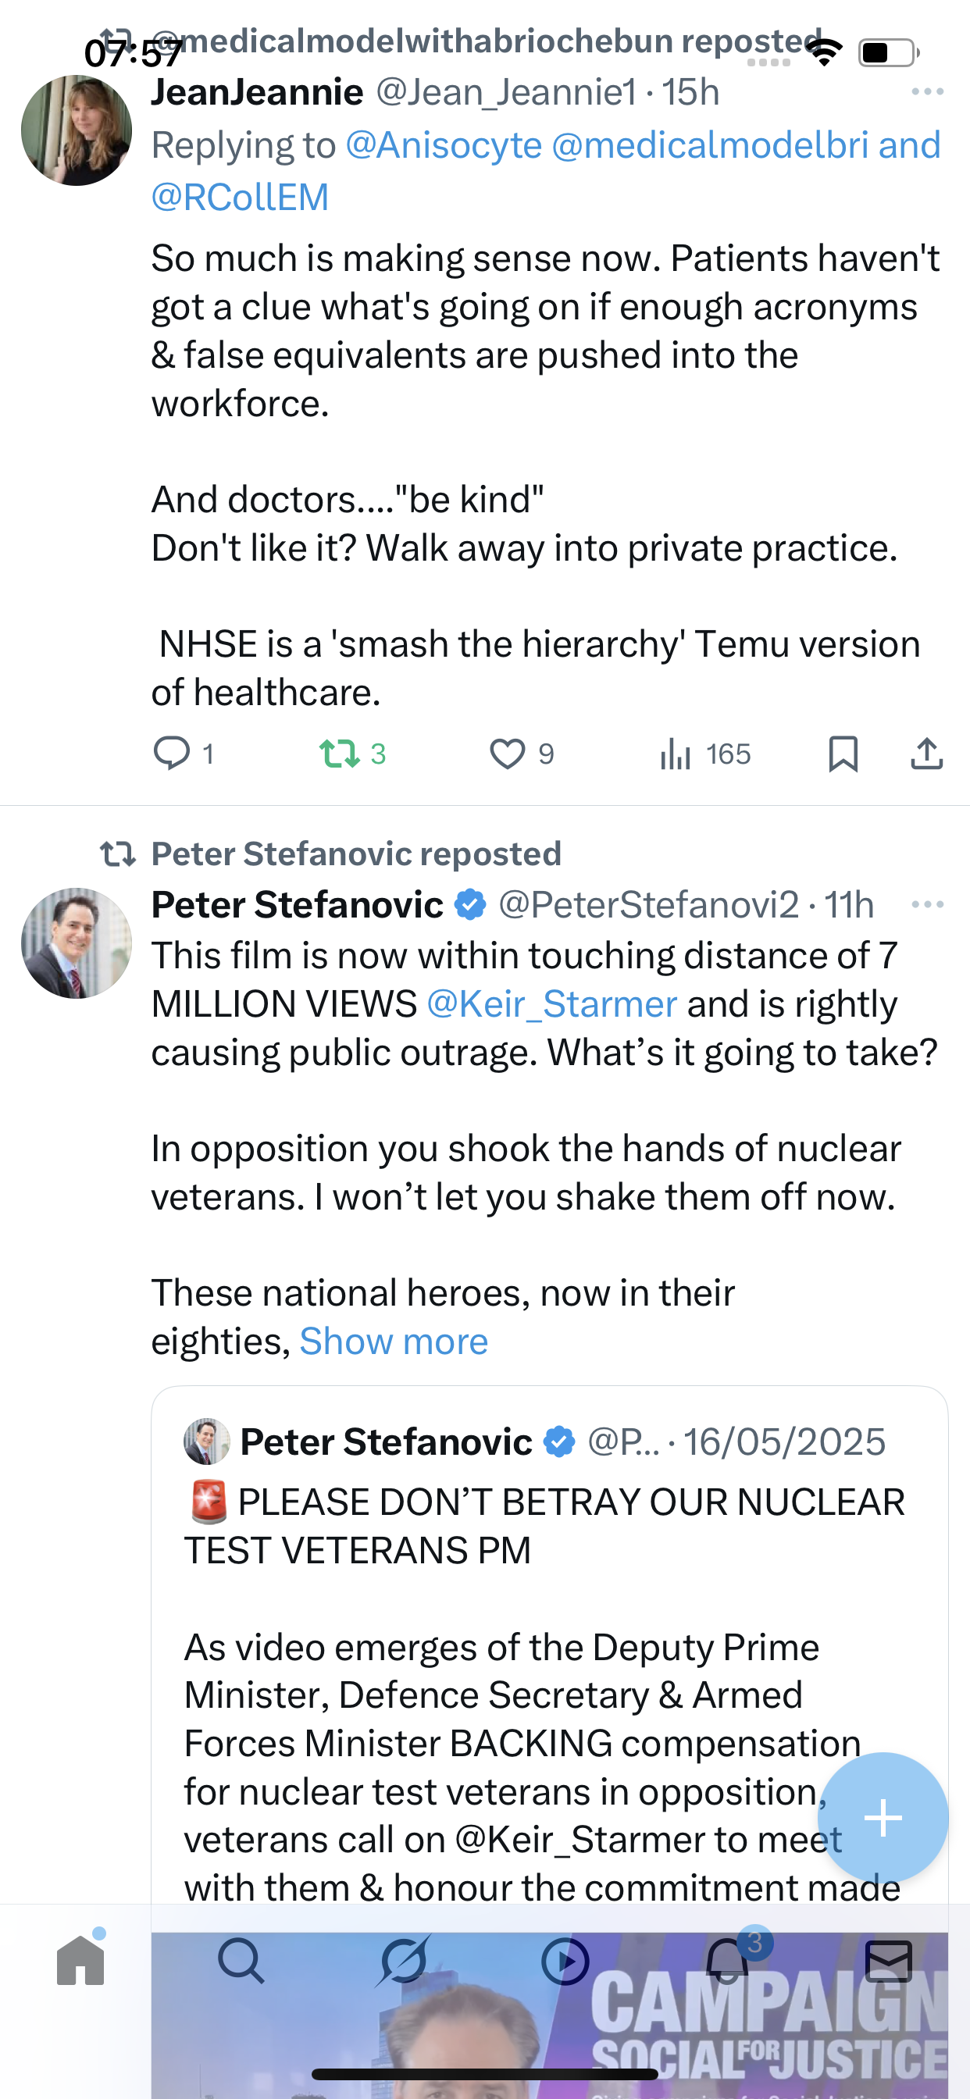This screenshot has width=970, height=2099.
Task: Compose a new post with plus button
Action: pyautogui.click(x=883, y=1817)
